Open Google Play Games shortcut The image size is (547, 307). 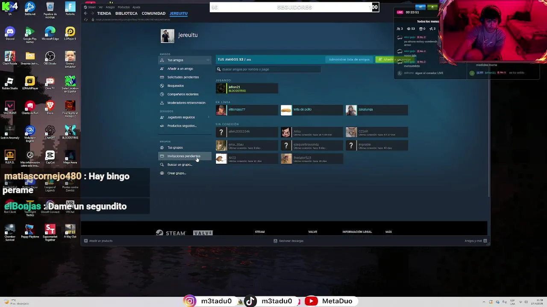point(30,35)
